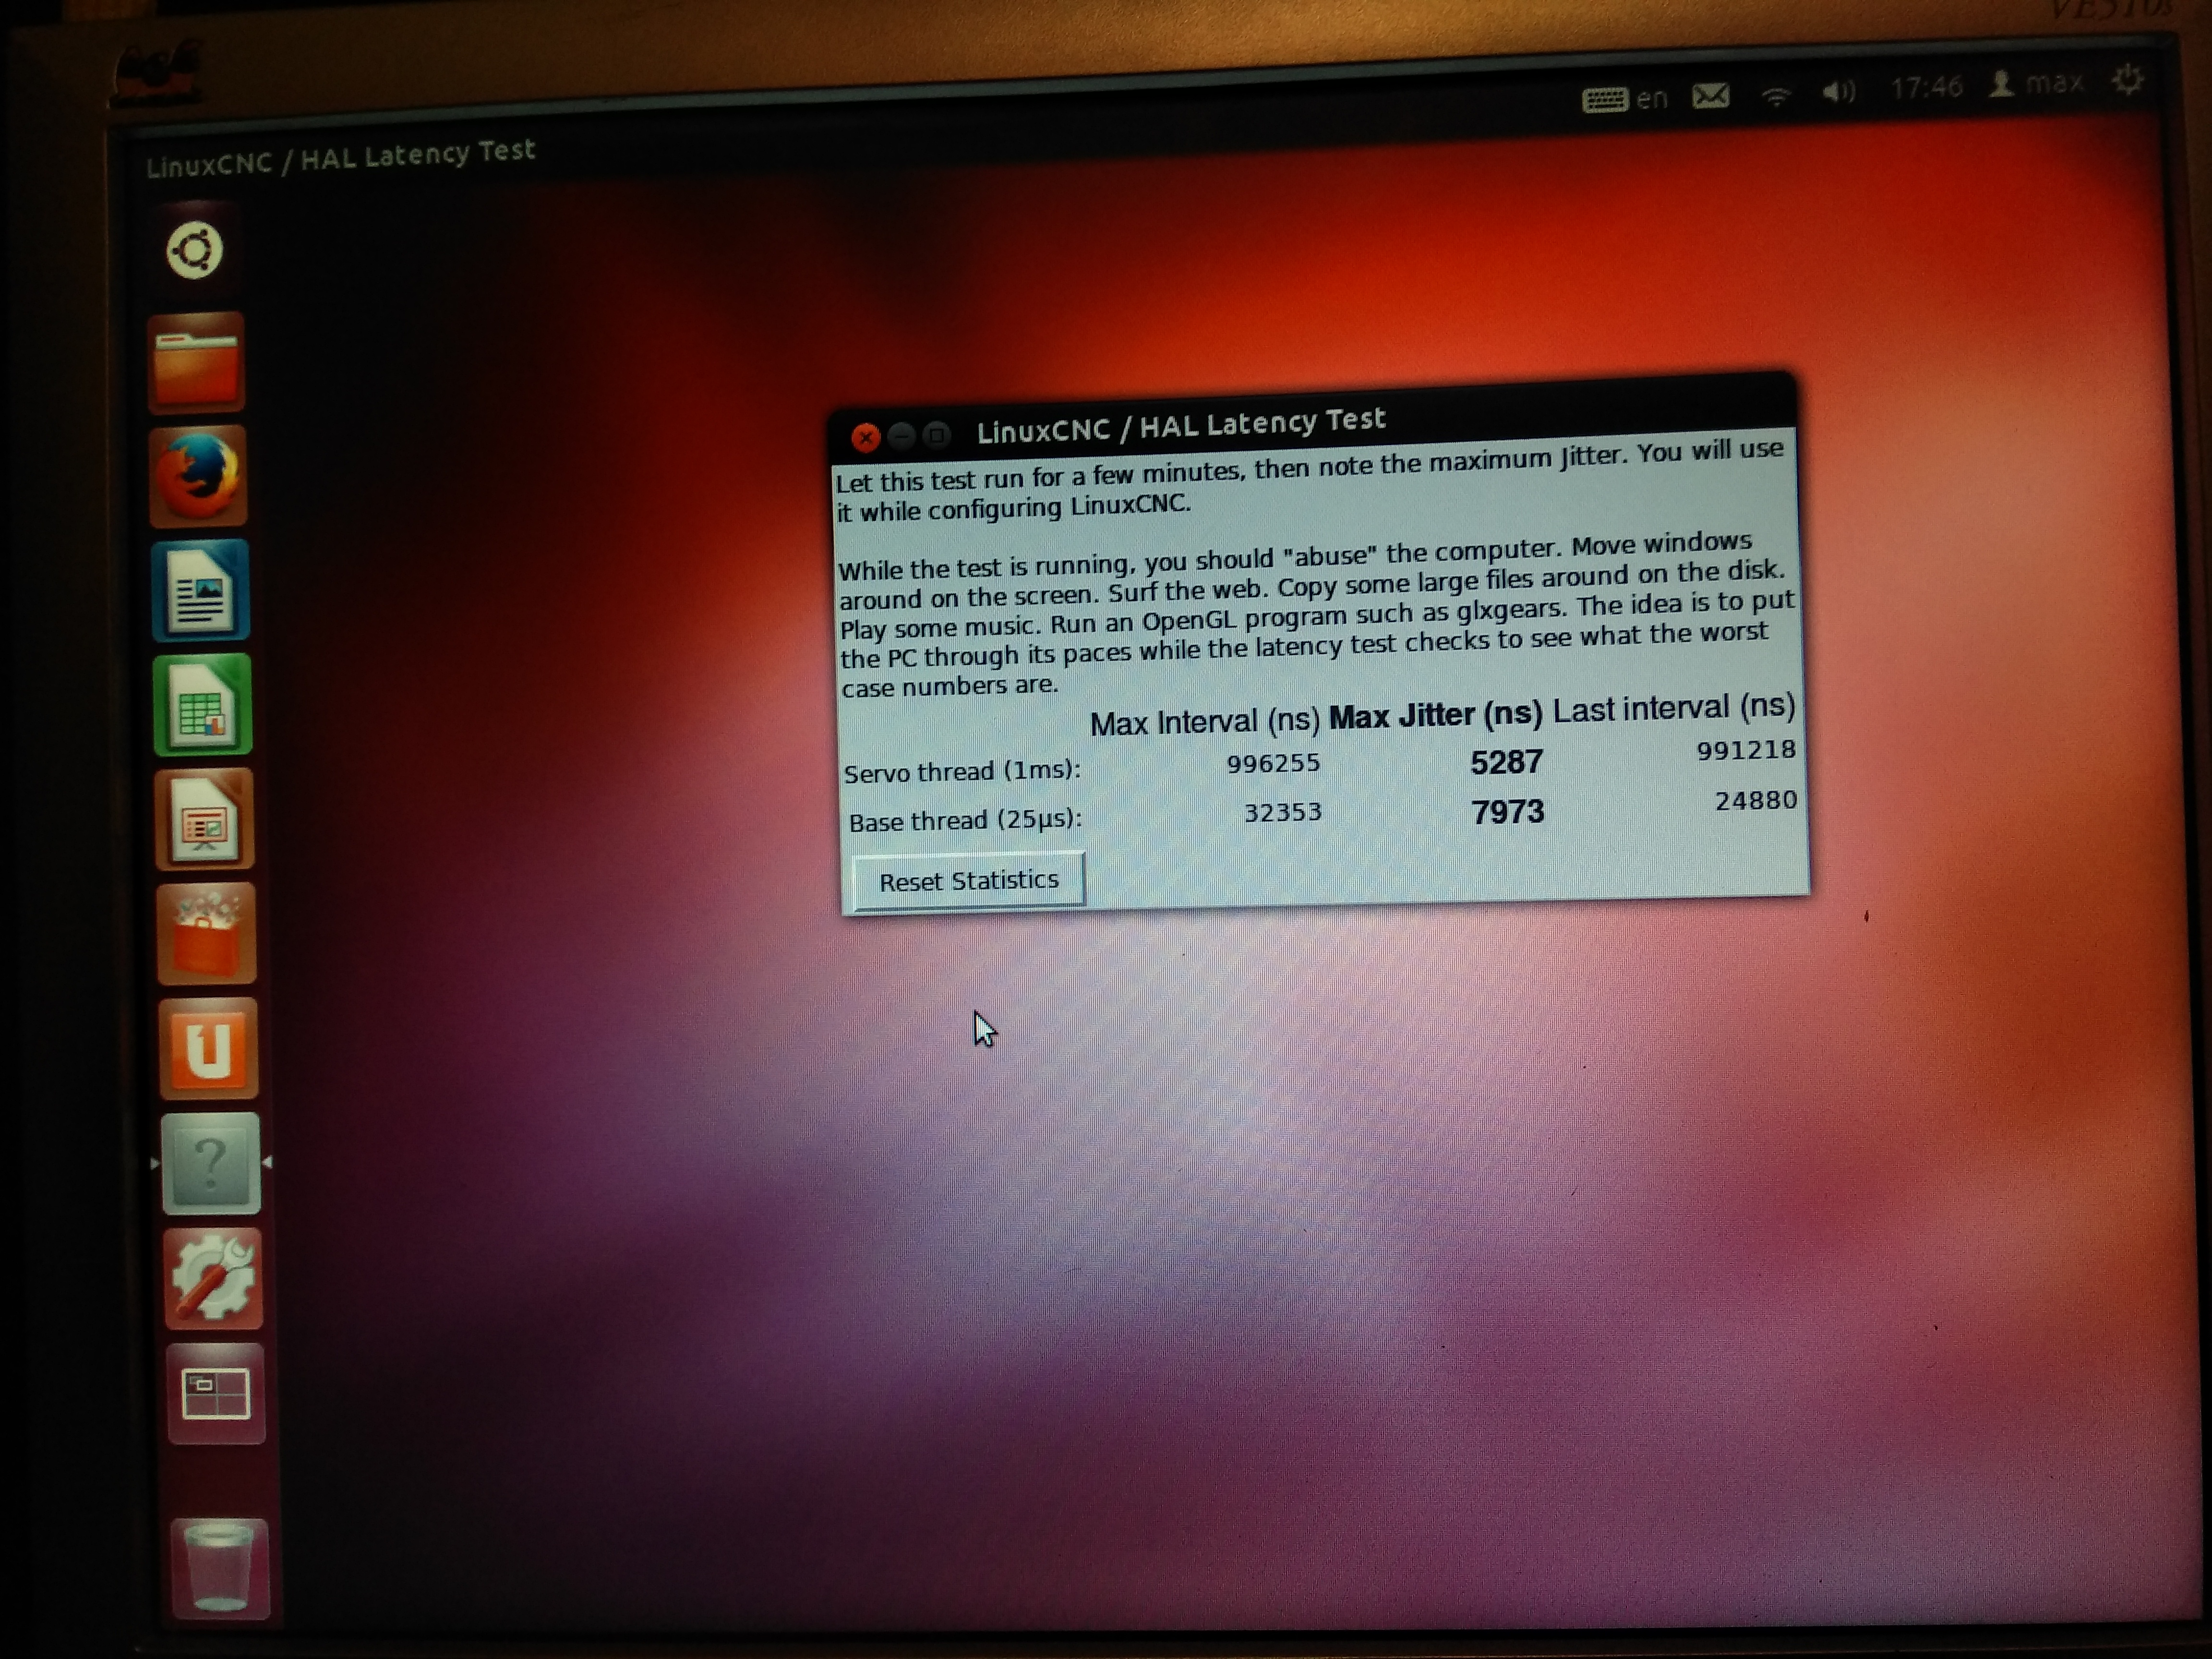Open the session power gear menu
Image resolution: width=2212 pixels, height=1659 pixels.
(2128, 79)
